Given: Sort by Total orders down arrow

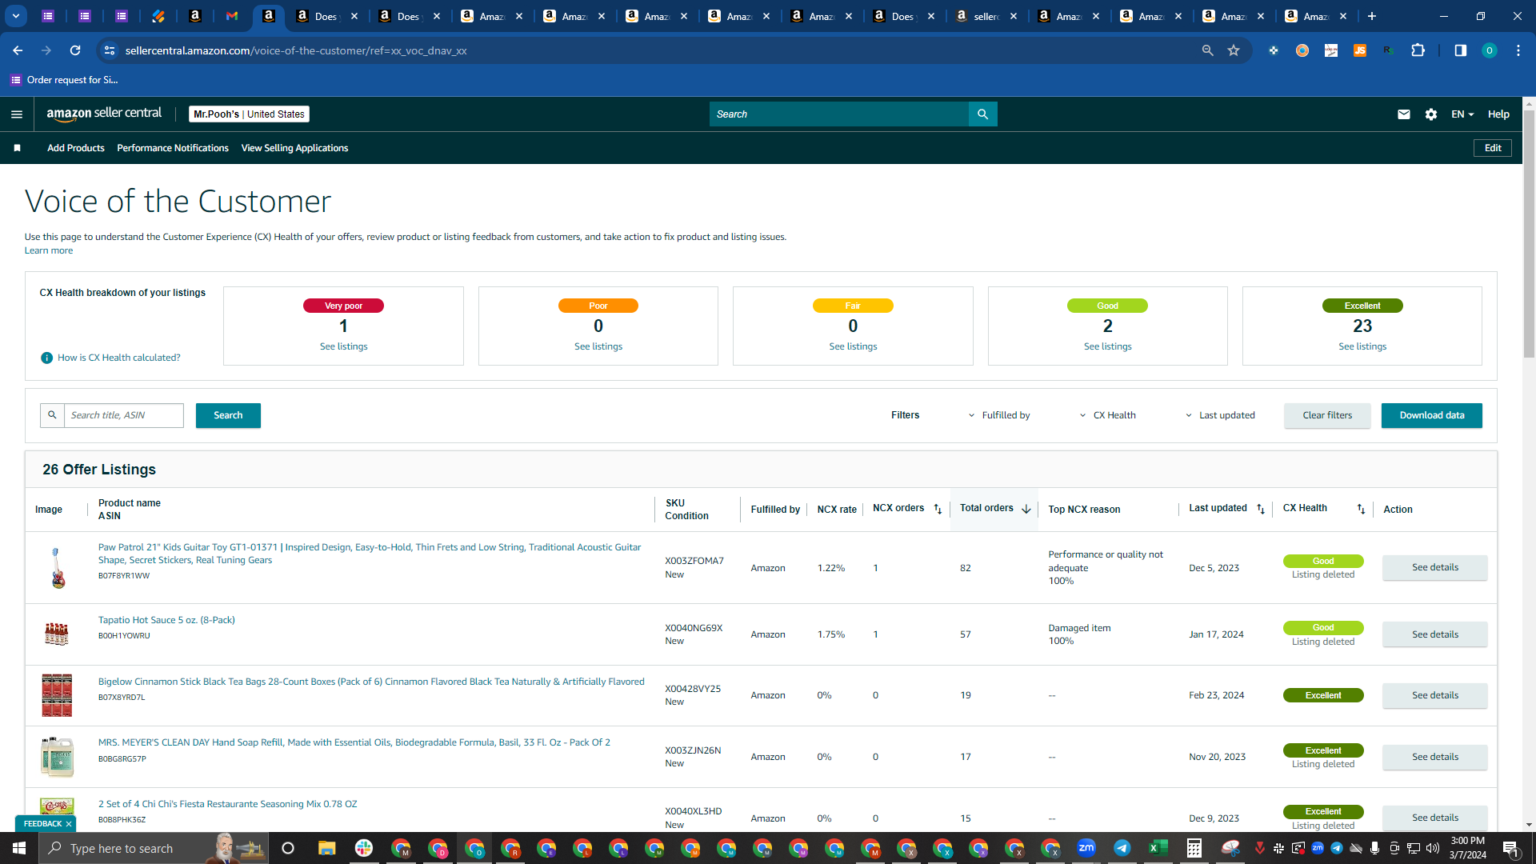Looking at the screenshot, I should [1026, 509].
